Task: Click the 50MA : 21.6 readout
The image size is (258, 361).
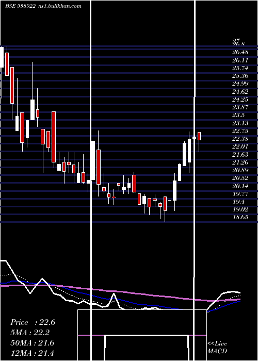Action: [x=32, y=343]
